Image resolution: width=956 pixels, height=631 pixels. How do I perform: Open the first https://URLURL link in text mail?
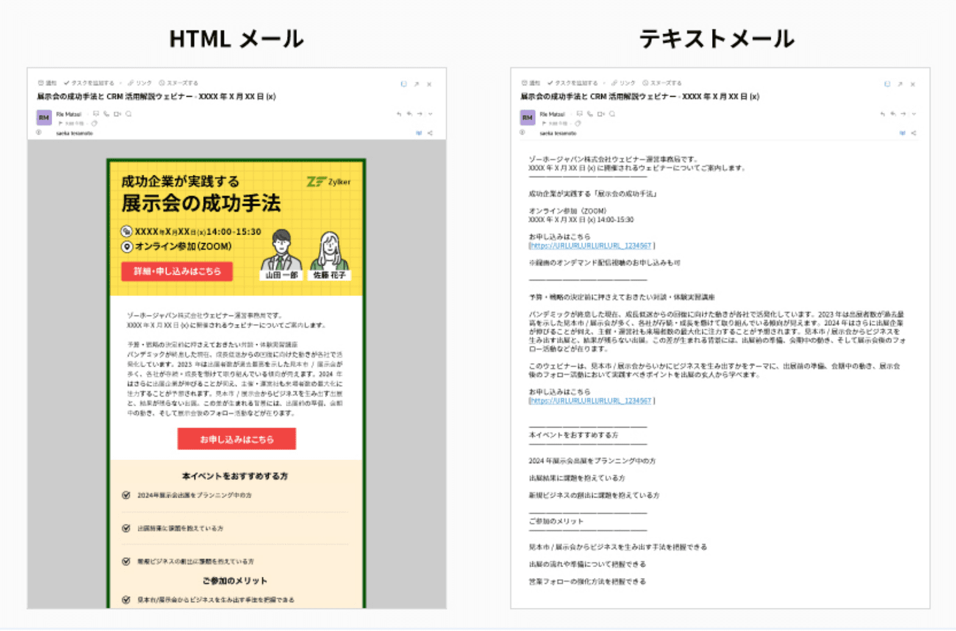pyautogui.click(x=591, y=245)
